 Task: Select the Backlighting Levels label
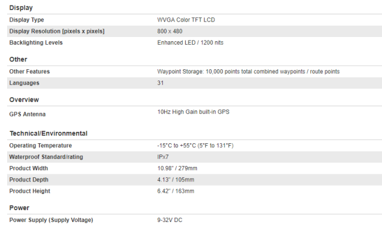(36, 42)
